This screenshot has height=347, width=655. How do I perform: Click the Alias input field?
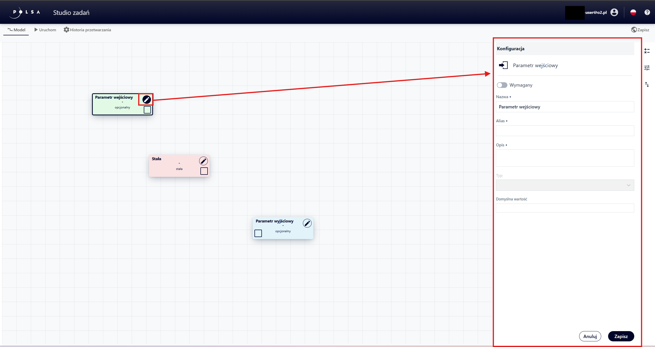click(565, 131)
